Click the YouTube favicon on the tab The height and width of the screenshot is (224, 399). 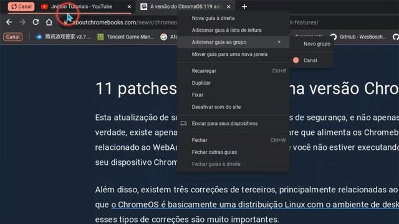coord(44,7)
